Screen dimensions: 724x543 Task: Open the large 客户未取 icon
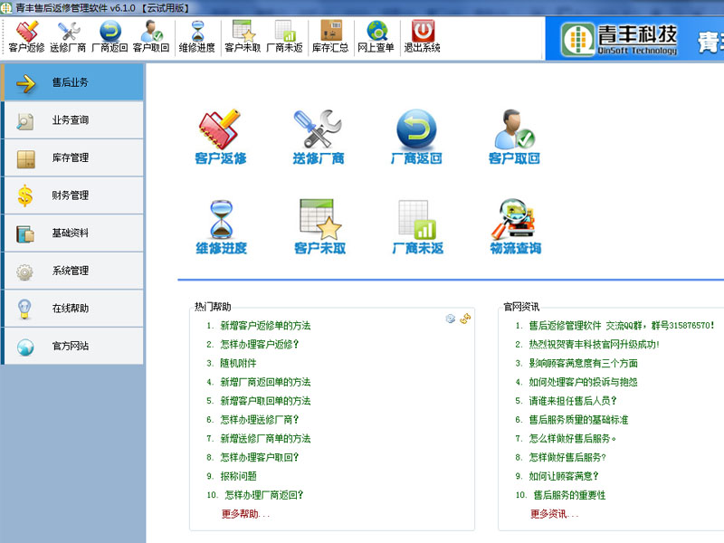pyautogui.click(x=319, y=227)
